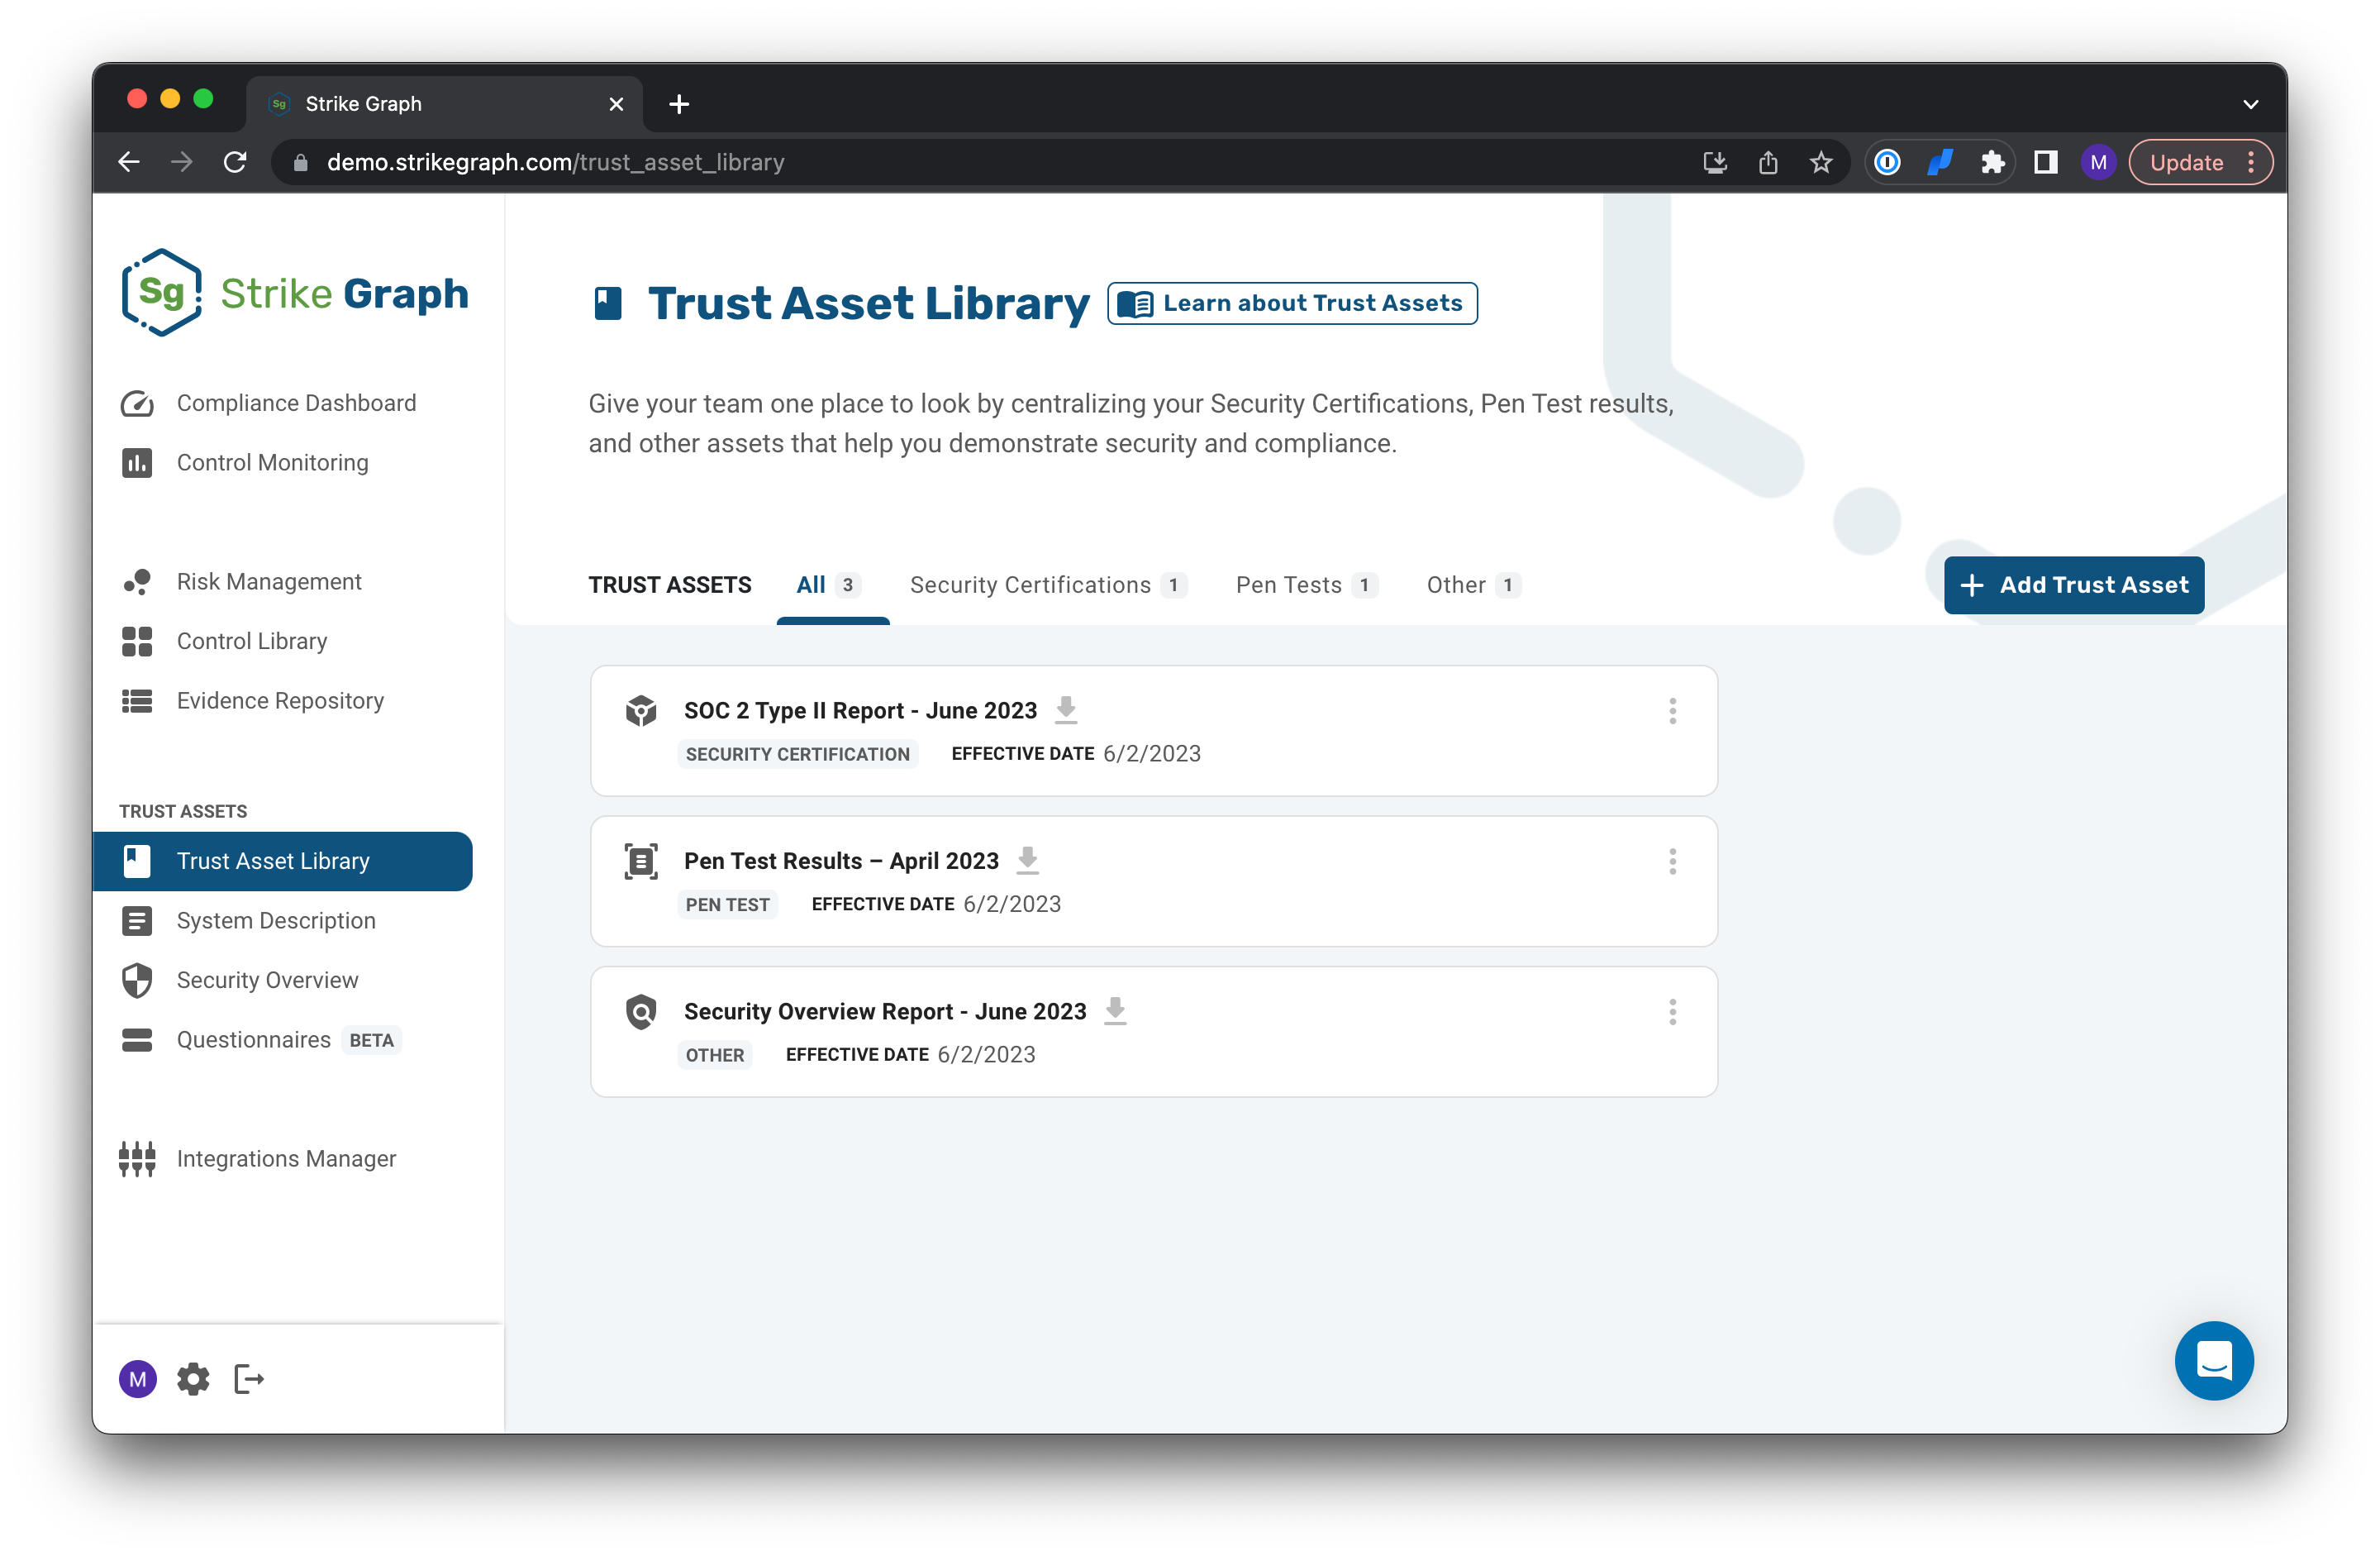Open SOC 2 Type II Report title
Screen dimensions: 2380x1556
[860, 710]
